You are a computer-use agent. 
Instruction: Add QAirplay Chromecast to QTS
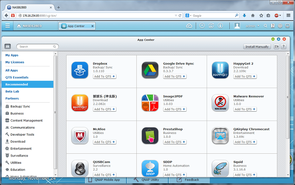pos(245,142)
